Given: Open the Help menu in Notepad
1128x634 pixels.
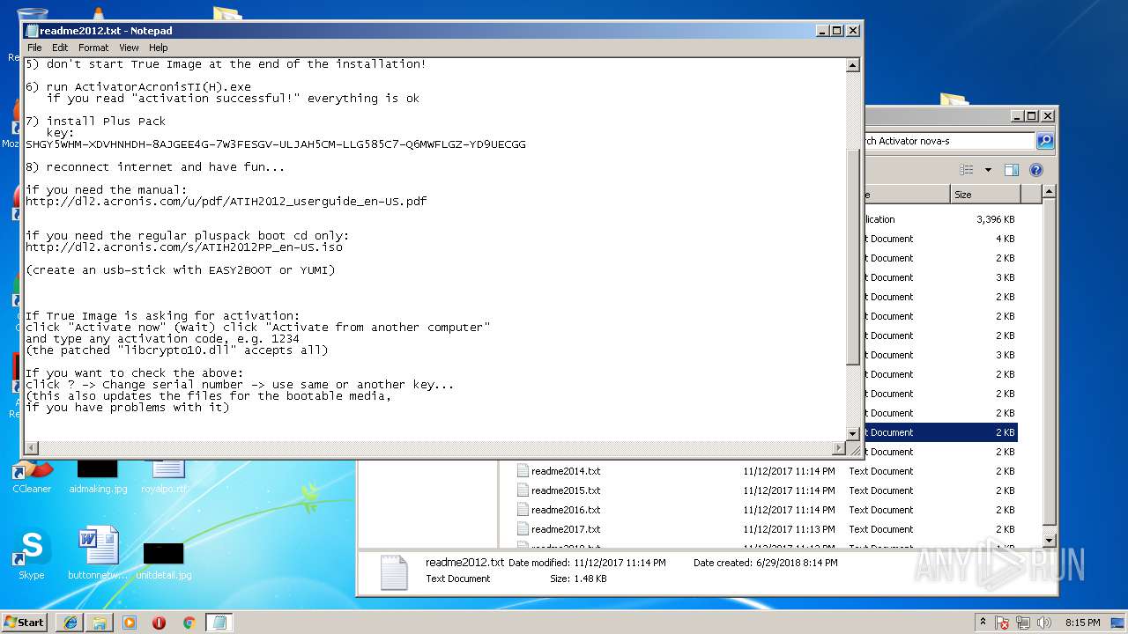Looking at the screenshot, I should (x=158, y=48).
